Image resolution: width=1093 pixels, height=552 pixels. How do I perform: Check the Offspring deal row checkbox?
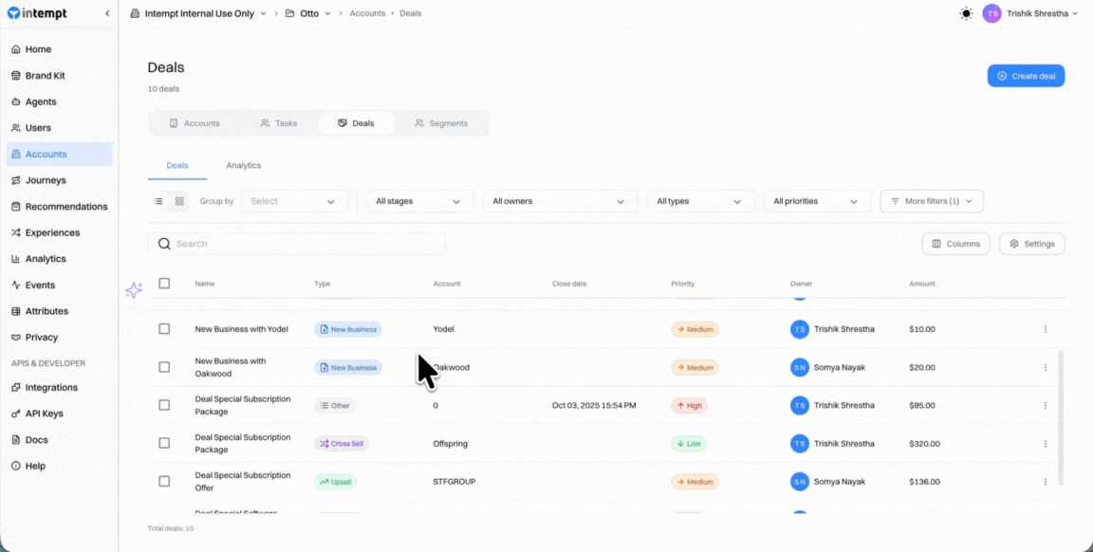(164, 443)
